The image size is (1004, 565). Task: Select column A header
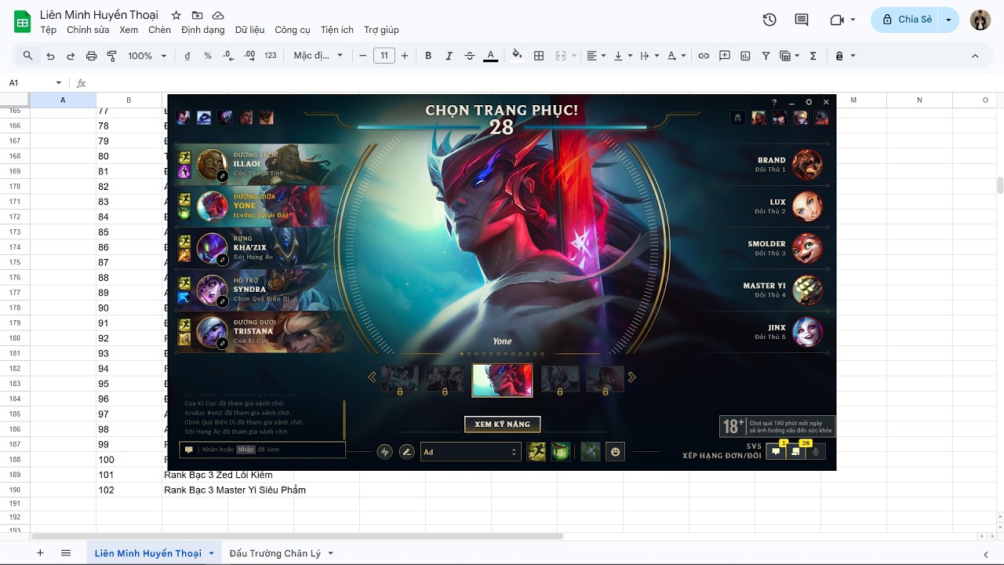tap(63, 100)
